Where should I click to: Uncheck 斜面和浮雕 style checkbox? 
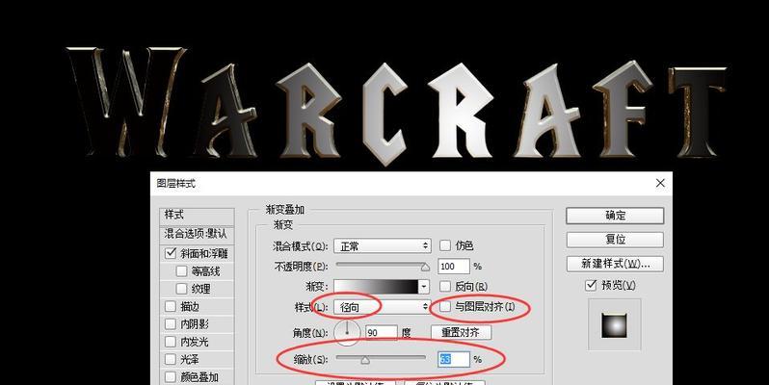(171, 253)
